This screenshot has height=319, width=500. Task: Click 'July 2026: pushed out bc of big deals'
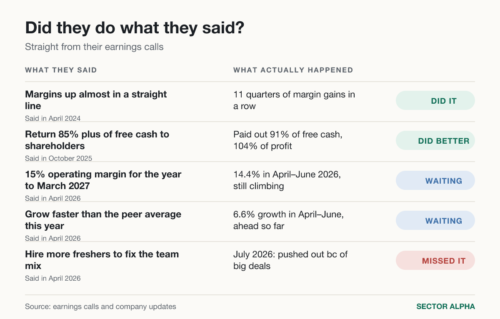click(x=290, y=260)
